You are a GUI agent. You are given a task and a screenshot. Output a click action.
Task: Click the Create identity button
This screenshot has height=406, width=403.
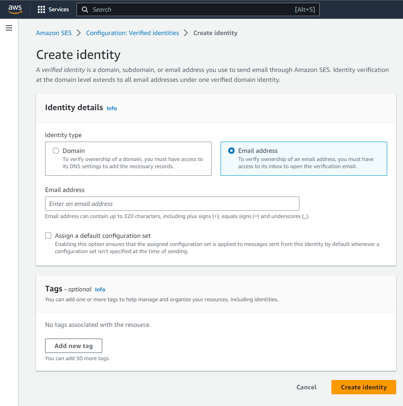363,387
